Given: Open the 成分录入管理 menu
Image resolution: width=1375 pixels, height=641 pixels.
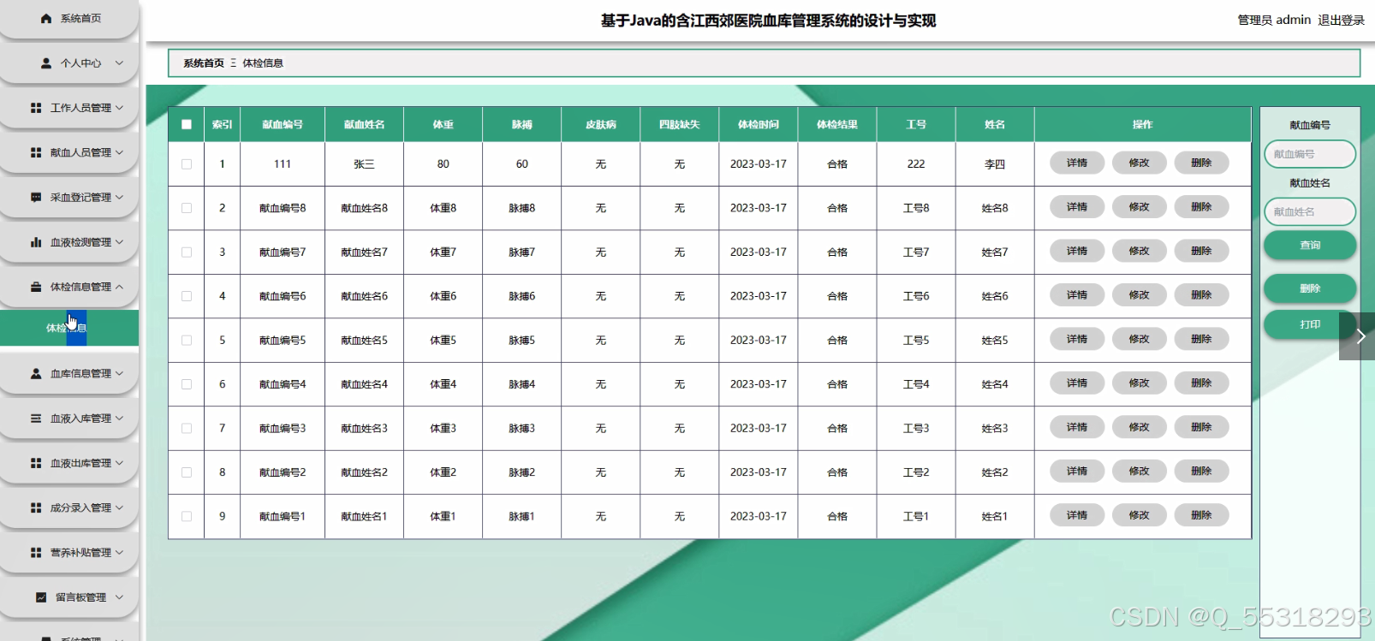Looking at the screenshot, I should click(x=69, y=507).
